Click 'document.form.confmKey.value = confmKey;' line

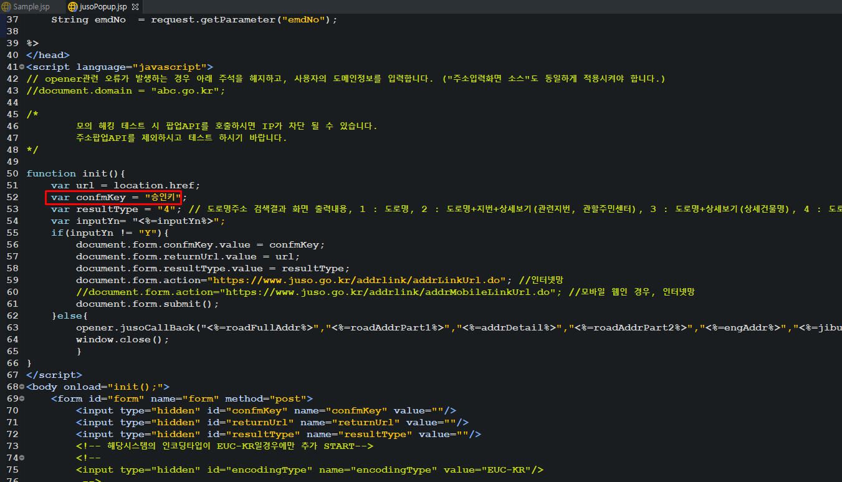(x=201, y=244)
